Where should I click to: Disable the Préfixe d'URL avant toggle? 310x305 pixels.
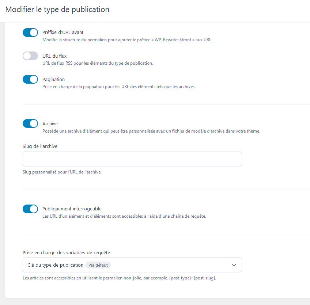[30, 33]
